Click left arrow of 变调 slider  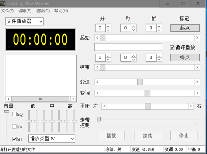coord(97,93)
